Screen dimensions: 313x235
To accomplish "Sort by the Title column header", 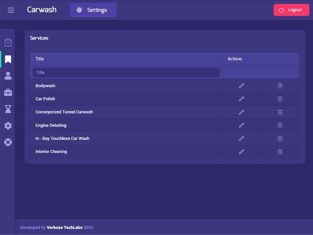I will (40, 59).
